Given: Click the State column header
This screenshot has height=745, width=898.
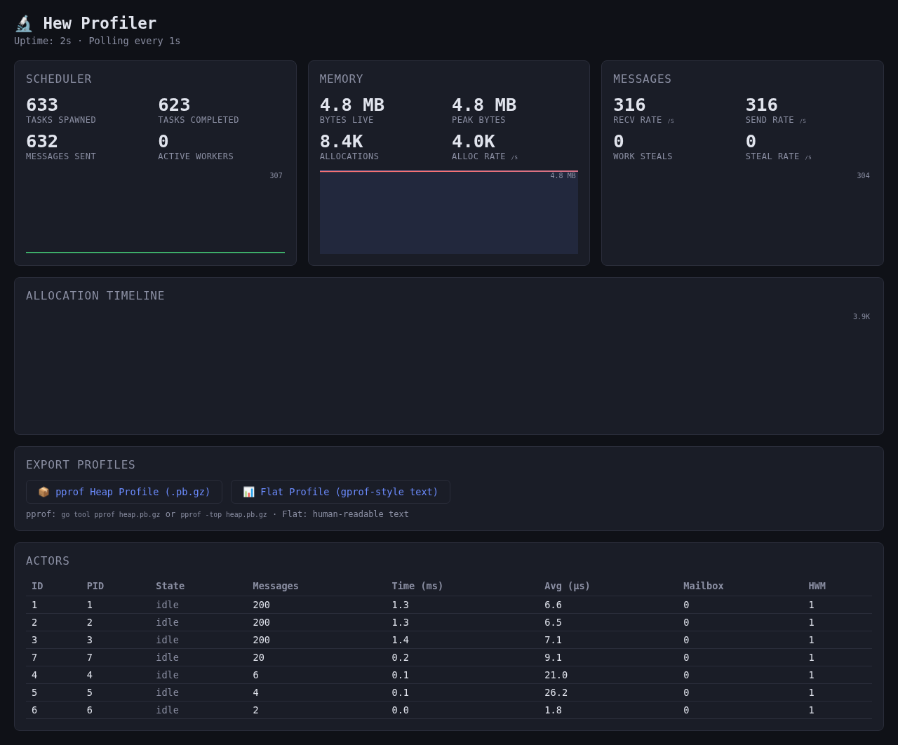Looking at the screenshot, I should 170,586.
